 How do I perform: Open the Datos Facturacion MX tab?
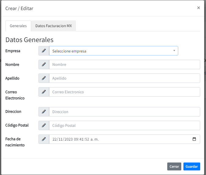(x=53, y=26)
